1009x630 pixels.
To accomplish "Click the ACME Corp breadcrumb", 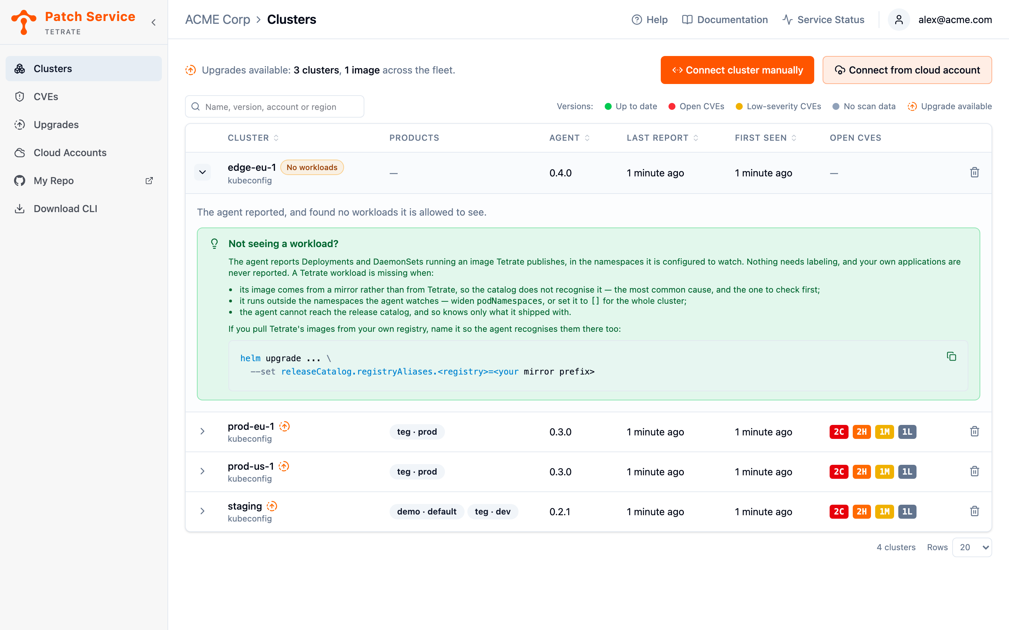I will pyautogui.click(x=217, y=20).
